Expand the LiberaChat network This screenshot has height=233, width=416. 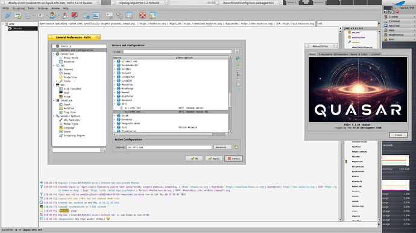coord(115,77)
